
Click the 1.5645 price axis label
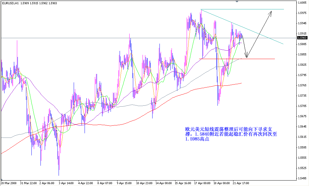[x=302, y=127]
